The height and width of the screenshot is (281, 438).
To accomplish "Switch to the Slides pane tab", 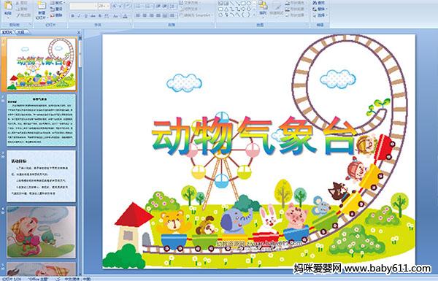I will click(7, 32).
